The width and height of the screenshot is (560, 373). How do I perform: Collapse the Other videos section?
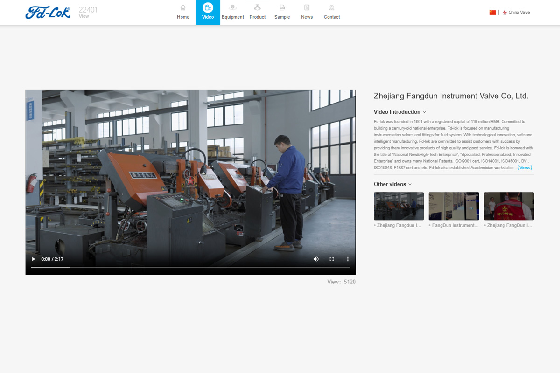click(x=410, y=184)
